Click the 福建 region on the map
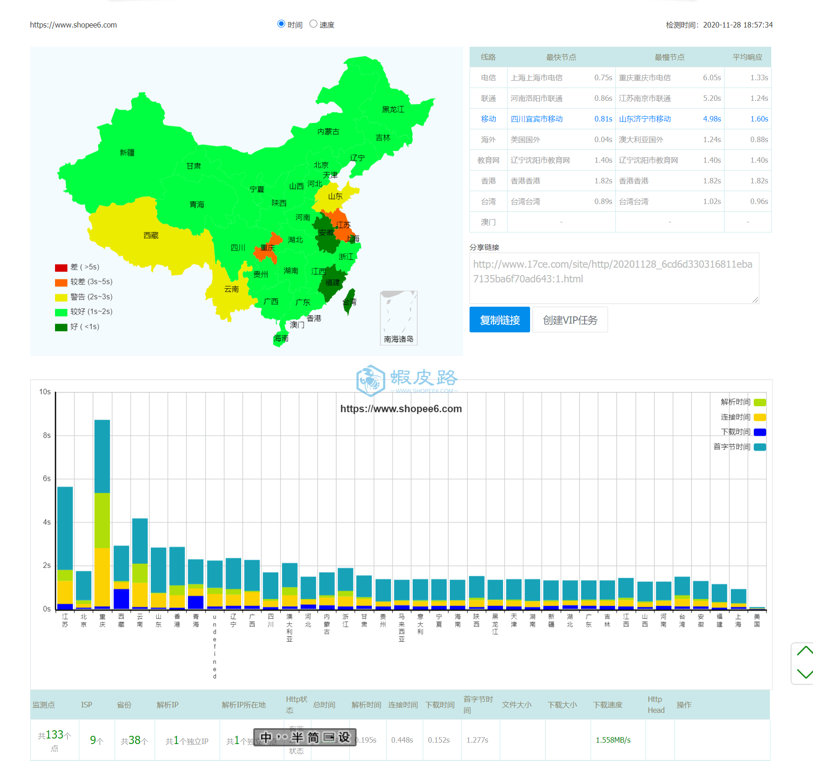The height and width of the screenshot is (761, 813). 332,282
